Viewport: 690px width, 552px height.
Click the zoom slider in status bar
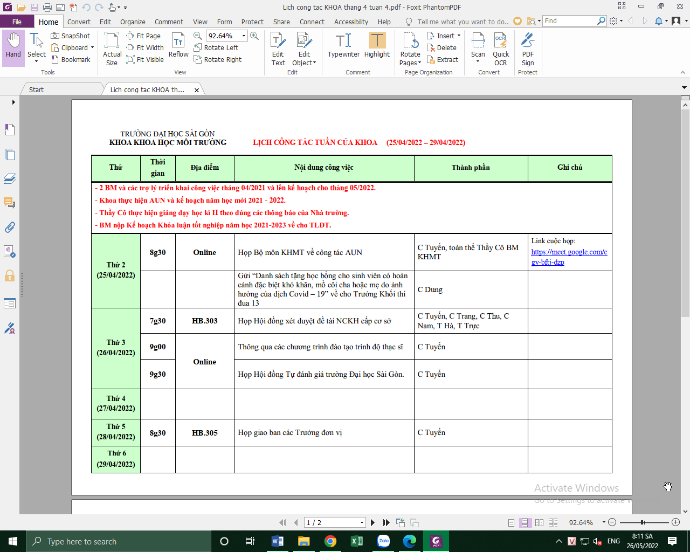coord(643,522)
